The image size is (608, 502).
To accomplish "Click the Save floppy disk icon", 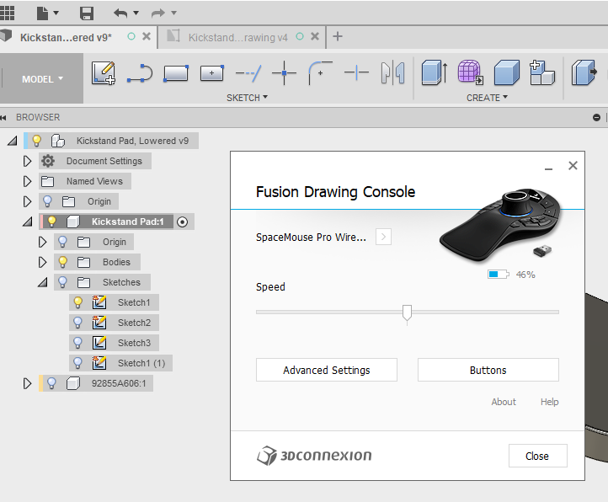I will click(87, 13).
